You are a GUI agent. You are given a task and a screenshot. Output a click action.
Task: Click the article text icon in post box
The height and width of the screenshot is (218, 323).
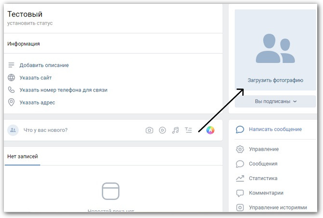coord(188,130)
